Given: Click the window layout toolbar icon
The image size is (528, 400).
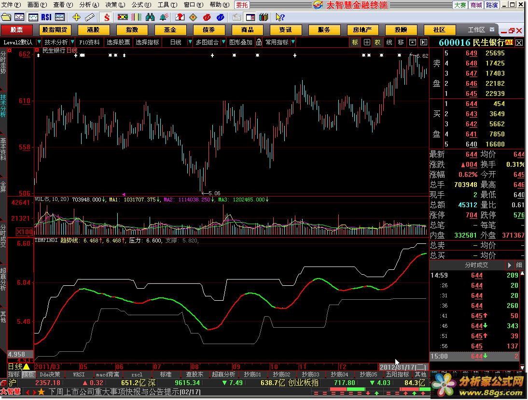Looking at the screenshot, I should point(250,17).
